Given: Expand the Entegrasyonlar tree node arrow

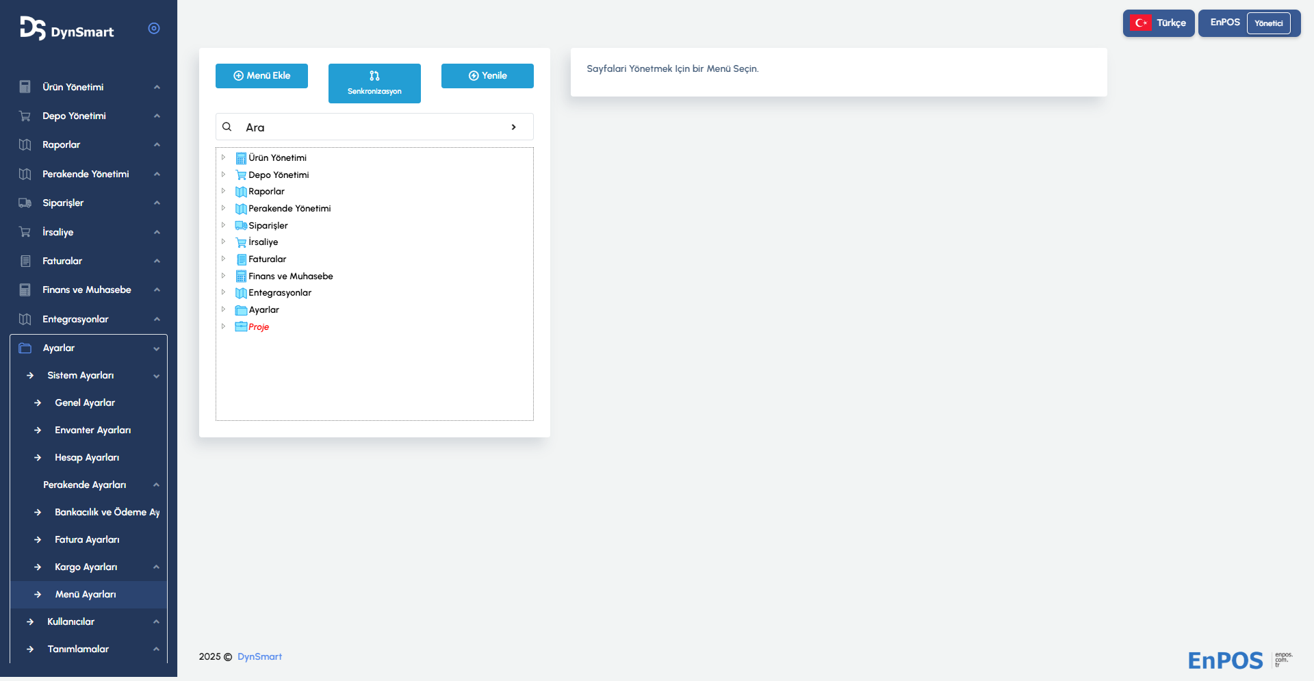Looking at the screenshot, I should (223, 292).
